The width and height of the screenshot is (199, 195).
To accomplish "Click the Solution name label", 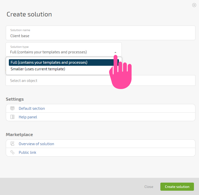I will (x=20, y=30).
